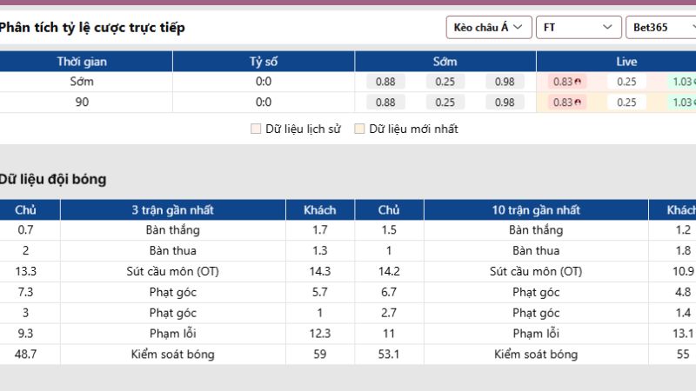Image resolution: width=696 pixels, height=391 pixels.
Task: Click the Tỷ số column header
Action: point(264,62)
